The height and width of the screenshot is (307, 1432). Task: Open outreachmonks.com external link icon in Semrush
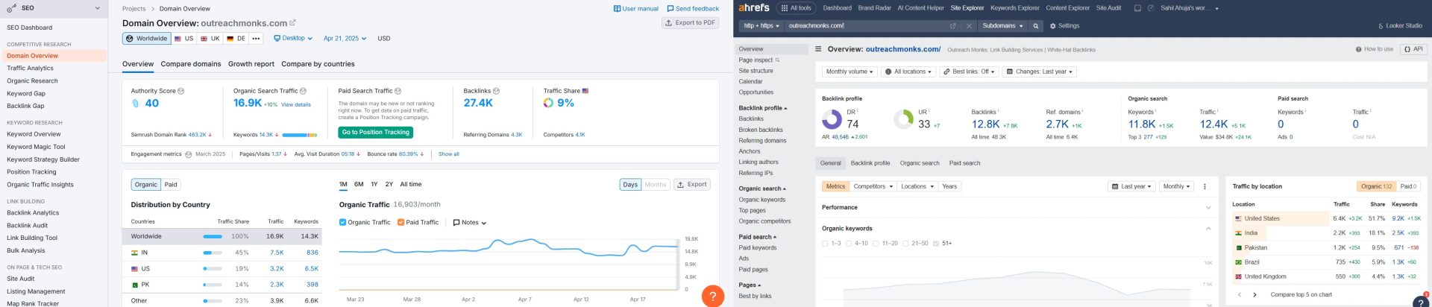coord(292,23)
